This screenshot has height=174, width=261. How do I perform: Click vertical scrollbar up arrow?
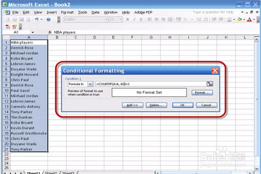[x=257, y=40]
